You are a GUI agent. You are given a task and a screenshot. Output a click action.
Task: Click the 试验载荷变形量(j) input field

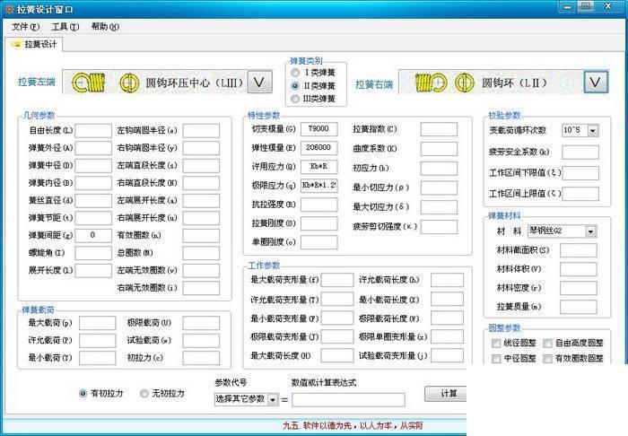click(447, 355)
